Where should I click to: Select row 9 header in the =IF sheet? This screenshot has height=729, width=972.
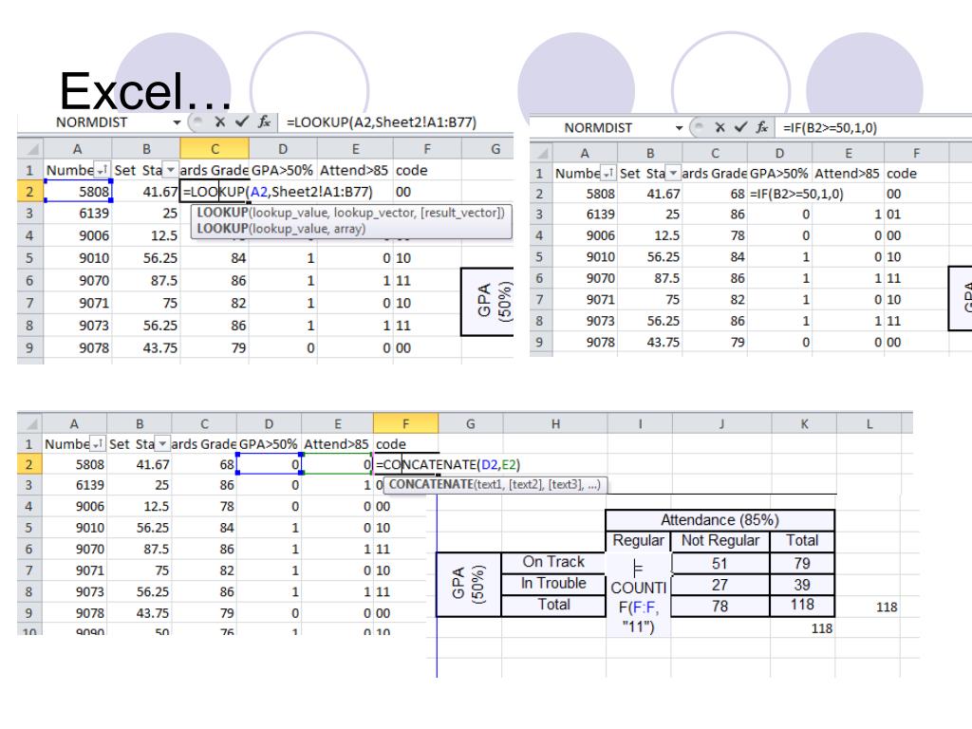coord(540,342)
